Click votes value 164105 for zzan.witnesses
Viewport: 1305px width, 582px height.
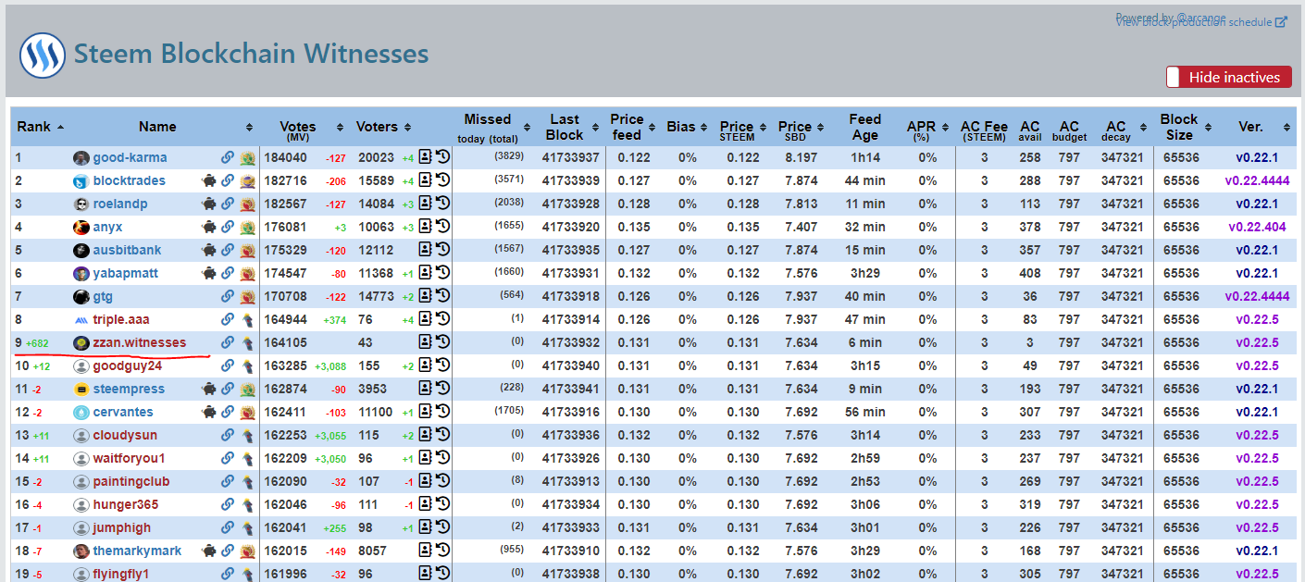(285, 342)
